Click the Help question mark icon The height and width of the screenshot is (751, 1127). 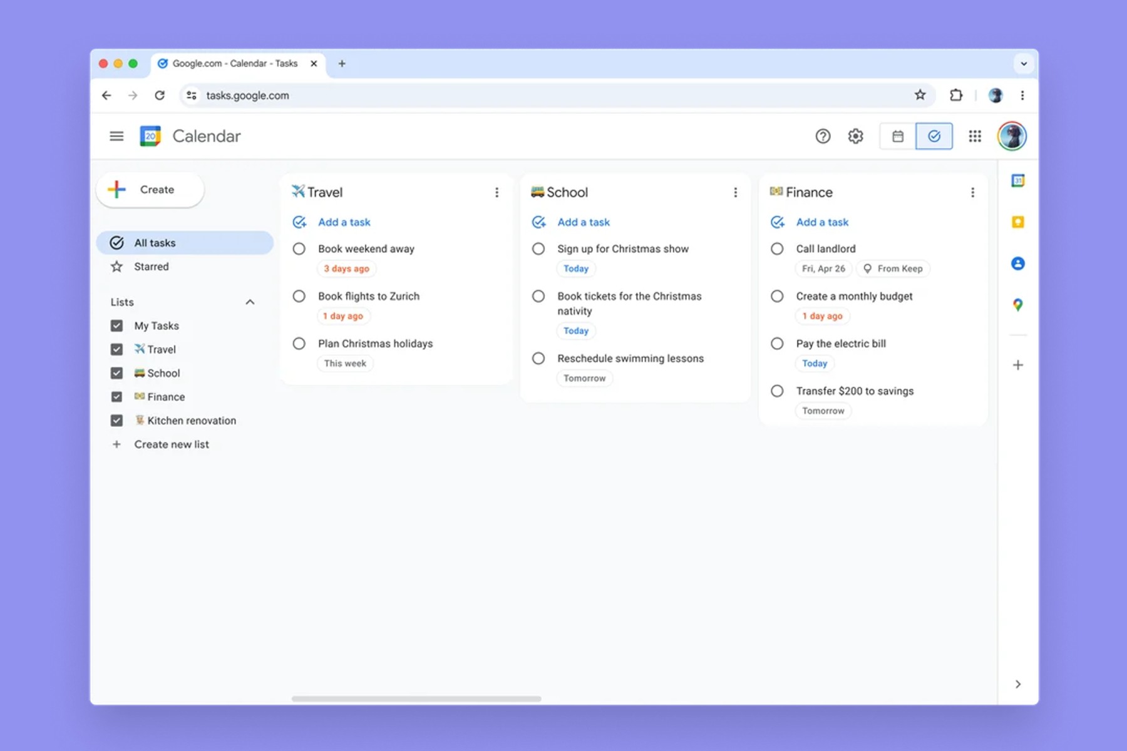coord(823,136)
